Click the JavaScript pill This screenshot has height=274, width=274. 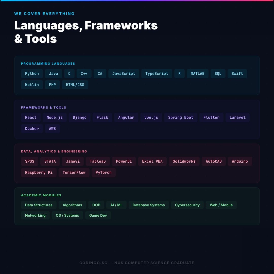124,74
